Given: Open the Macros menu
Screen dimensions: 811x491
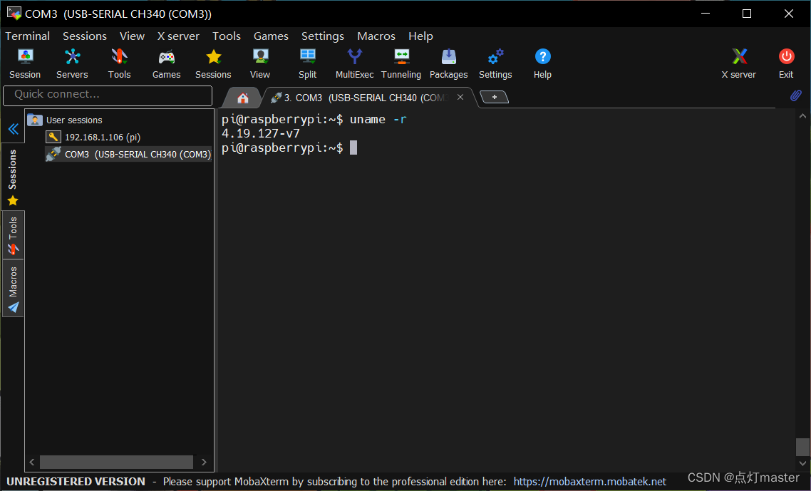Looking at the screenshot, I should click(376, 36).
